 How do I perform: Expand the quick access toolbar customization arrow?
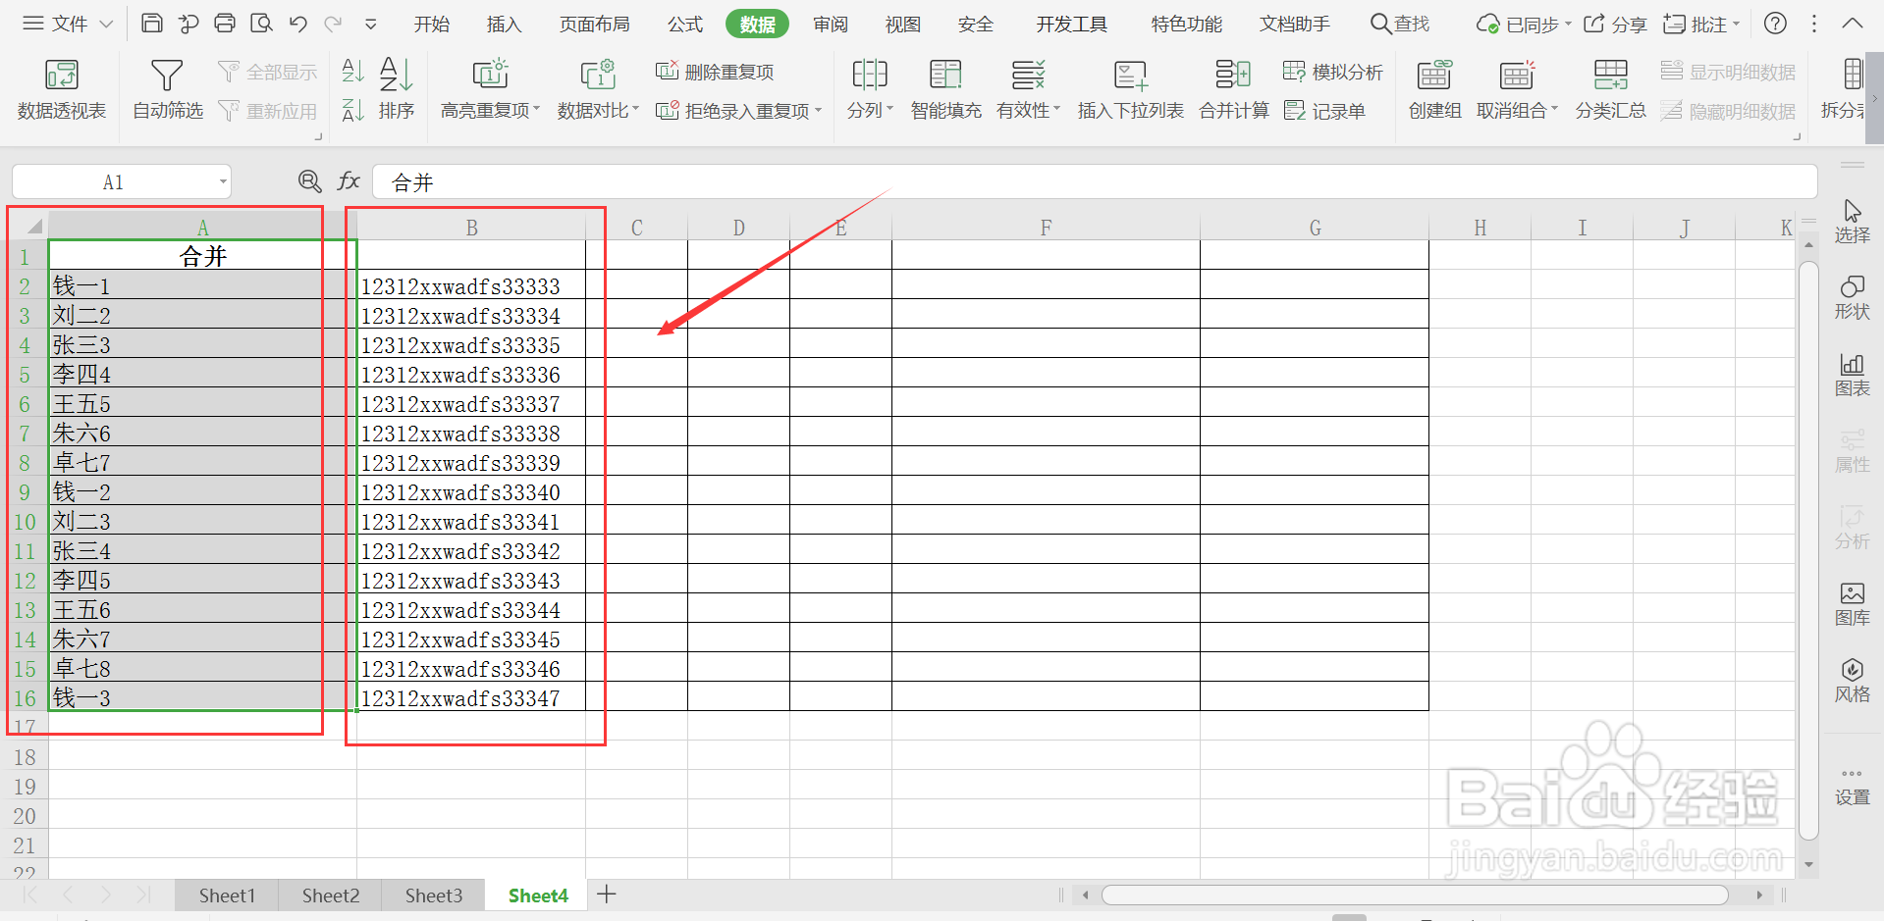click(371, 24)
